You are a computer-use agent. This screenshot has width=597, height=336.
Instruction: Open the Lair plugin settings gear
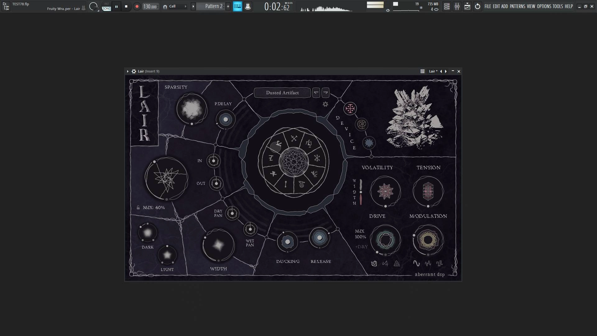[x=325, y=104]
